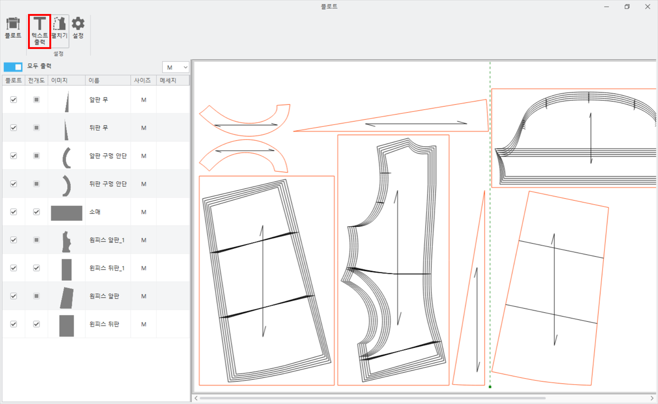Image resolution: width=658 pixels, height=404 pixels.
Task: Select the 원피스 앞판 name cell
Action: coord(108,296)
